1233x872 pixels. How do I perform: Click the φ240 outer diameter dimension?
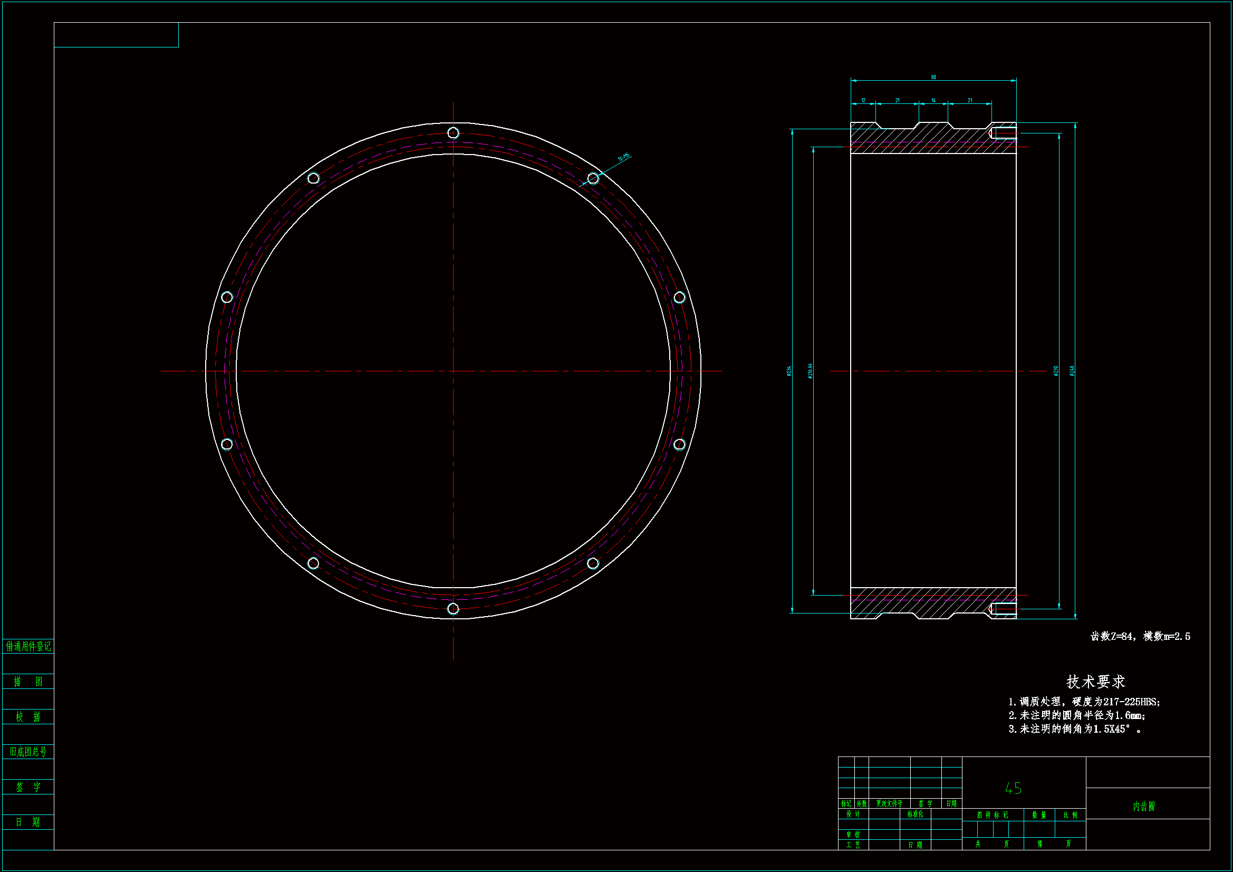click(x=1071, y=371)
